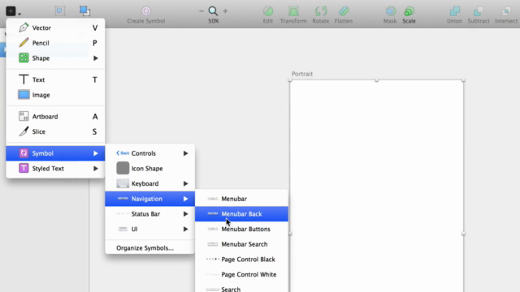This screenshot has width=520, height=292.
Task: Expand the Styled Text submenu arrow
Action: coord(96,169)
